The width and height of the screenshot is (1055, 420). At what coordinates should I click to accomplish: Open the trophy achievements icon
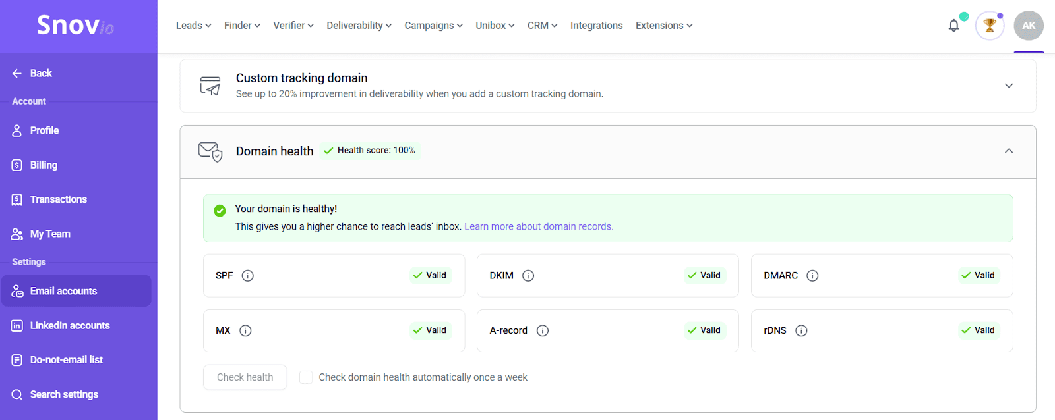989,26
